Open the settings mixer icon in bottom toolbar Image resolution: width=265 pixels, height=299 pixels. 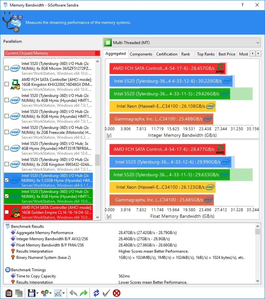(x=9, y=293)
